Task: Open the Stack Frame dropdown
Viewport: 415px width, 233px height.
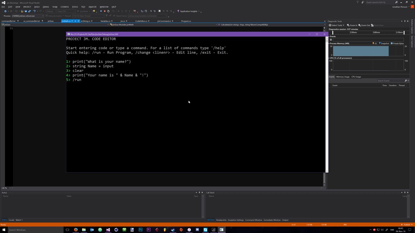Action: point(148,16)
